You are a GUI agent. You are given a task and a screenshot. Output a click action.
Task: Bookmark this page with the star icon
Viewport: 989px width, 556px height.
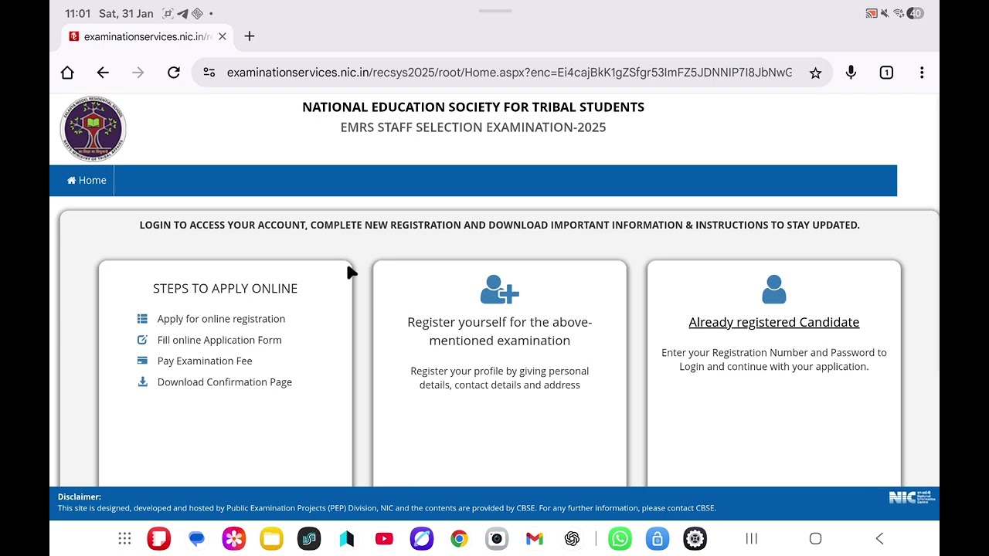[x=815, y=73]
